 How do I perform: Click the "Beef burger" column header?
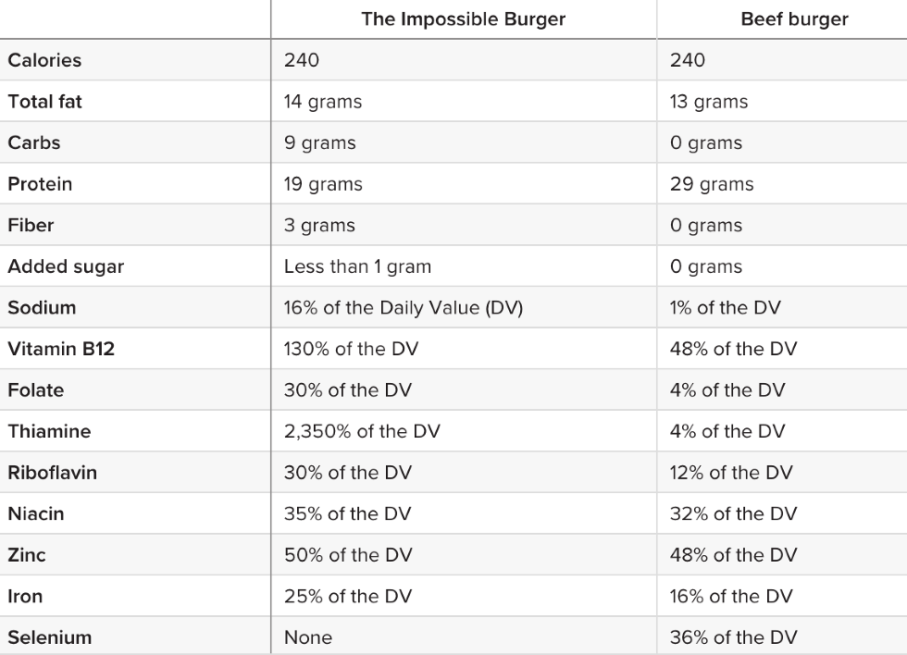[794, 19]
